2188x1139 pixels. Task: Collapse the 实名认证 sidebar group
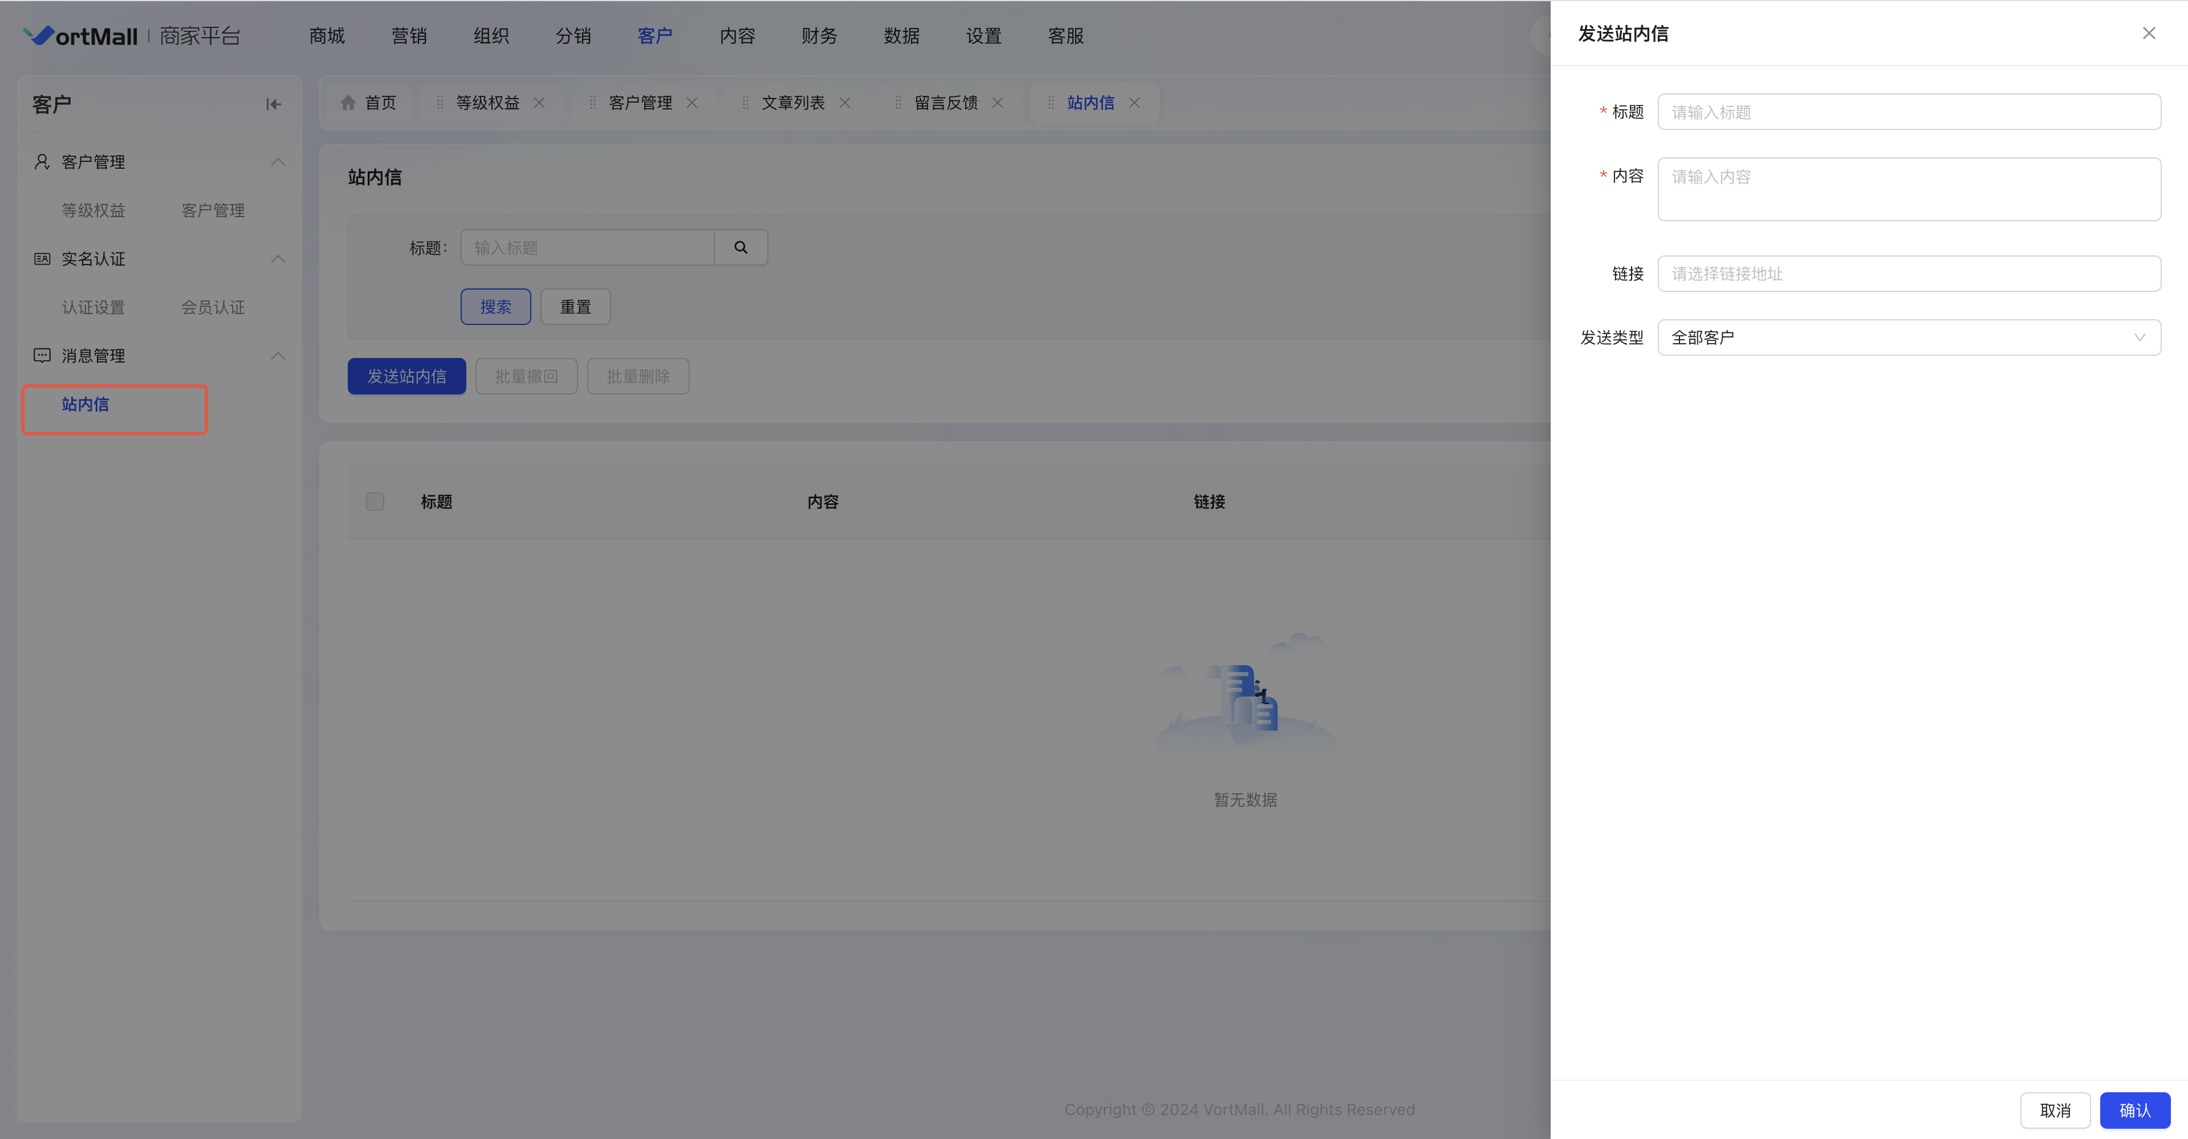coord(278,259)
